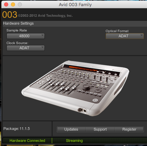Click the Avid 003 Family title bar text

(x=75, y=5)
